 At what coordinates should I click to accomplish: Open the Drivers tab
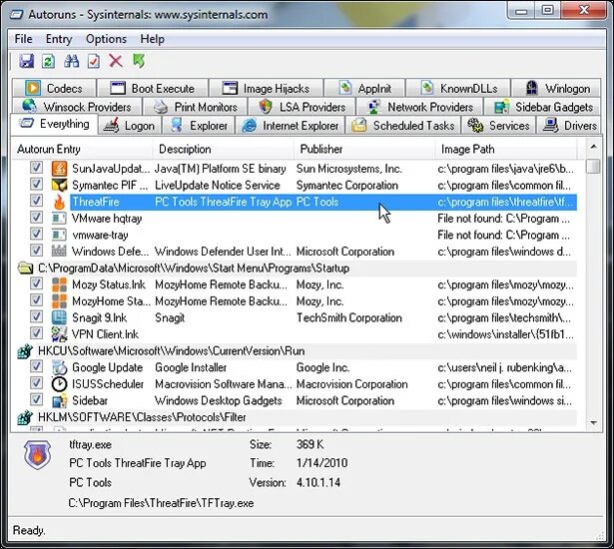click(570, 126)
